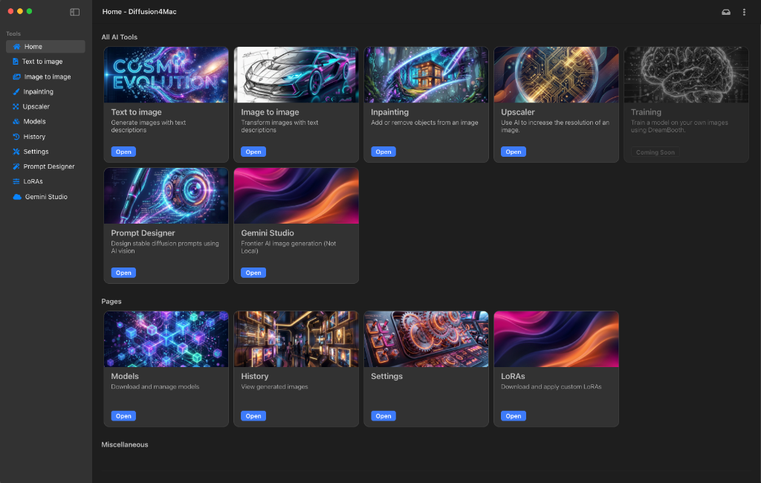Select Settings label in the sidebar

(36, 152)
